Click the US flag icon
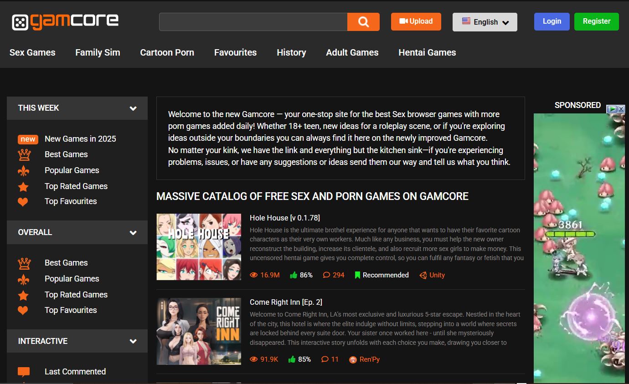The image size is (629, 384). [466, 21]
